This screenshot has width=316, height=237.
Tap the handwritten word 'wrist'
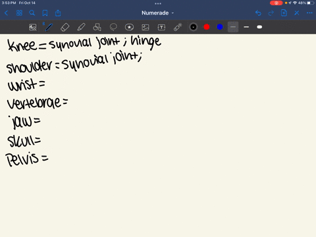[22, 84]
